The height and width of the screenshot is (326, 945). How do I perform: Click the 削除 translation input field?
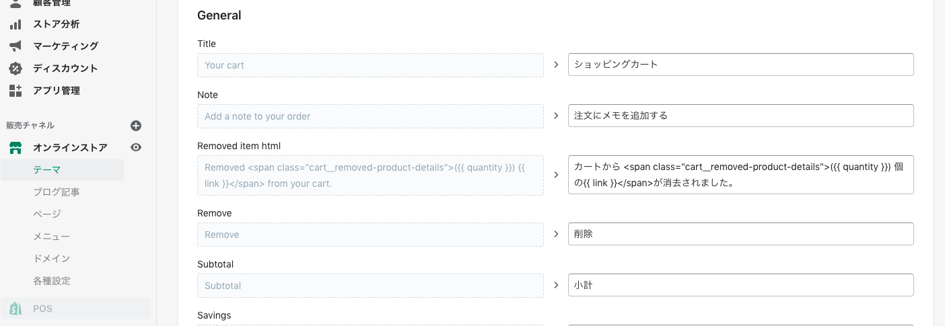tap(741, 234)
